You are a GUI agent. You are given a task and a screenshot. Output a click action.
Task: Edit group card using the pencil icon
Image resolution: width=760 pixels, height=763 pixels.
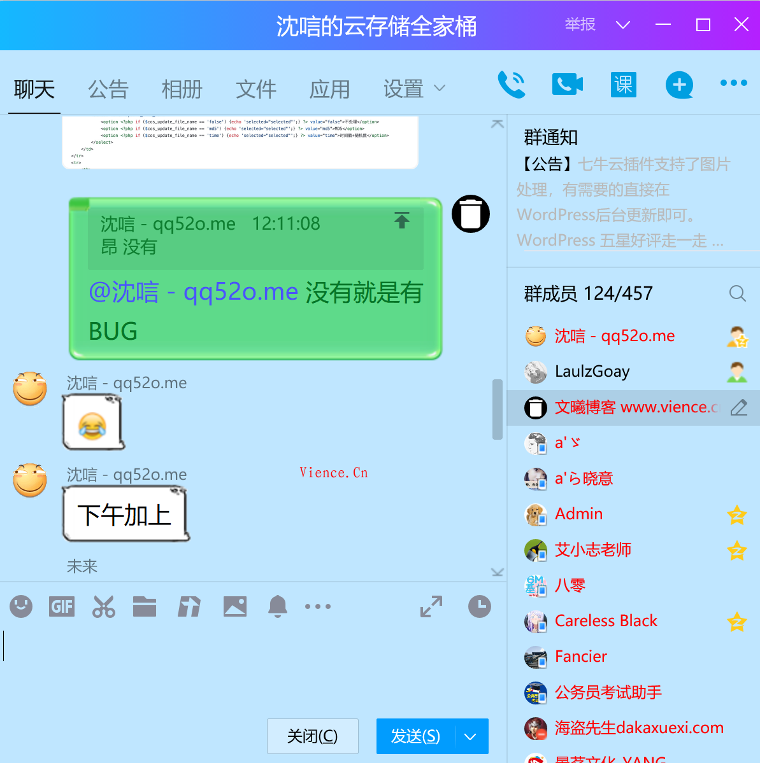tap(737, 407)
